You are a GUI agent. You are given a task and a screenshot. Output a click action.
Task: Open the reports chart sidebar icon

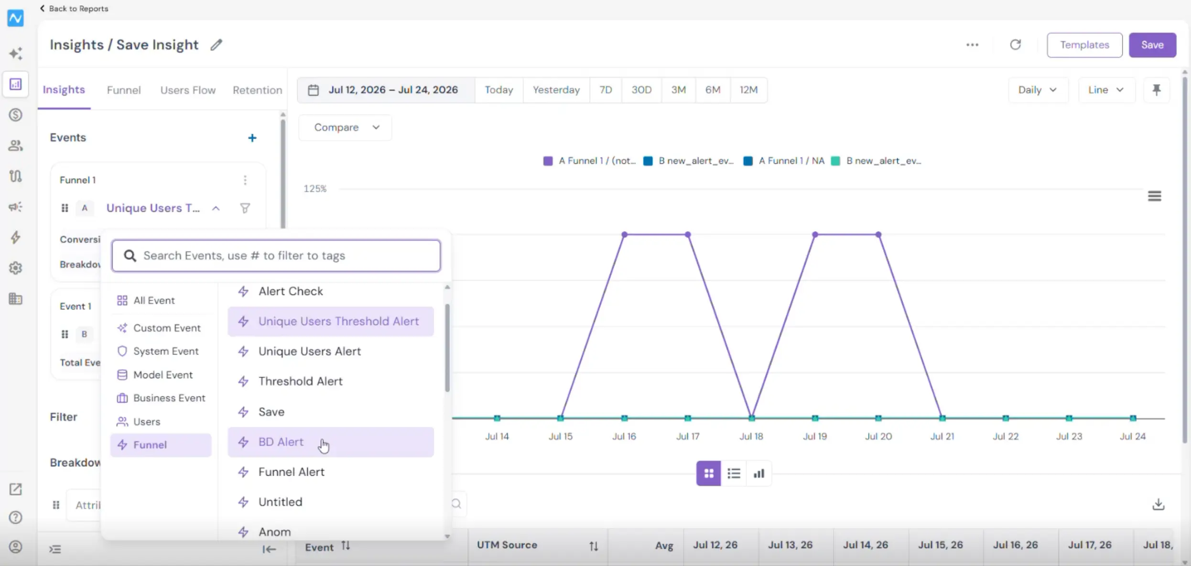point(15,84)
